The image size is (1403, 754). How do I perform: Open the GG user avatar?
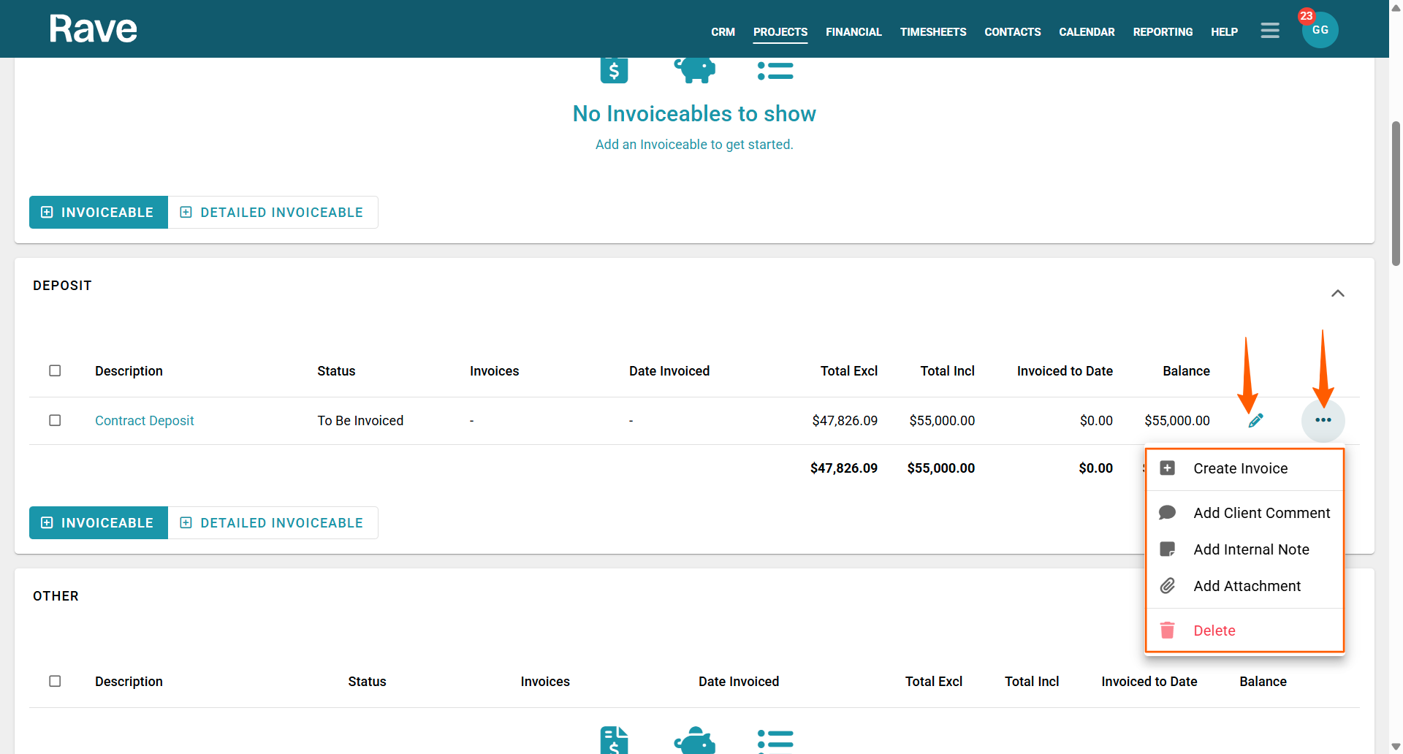click(1320, 30)
